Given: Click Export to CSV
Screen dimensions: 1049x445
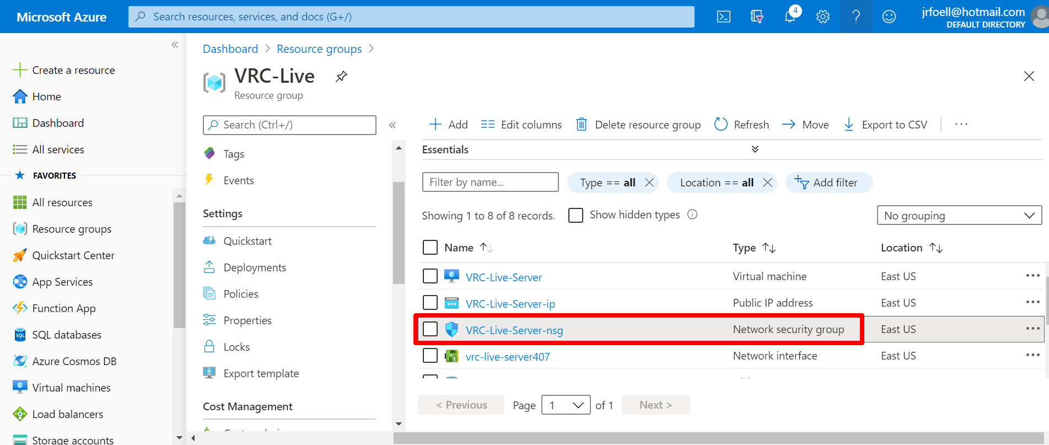Looking at the screenshot, I should (x=885, y=125).
